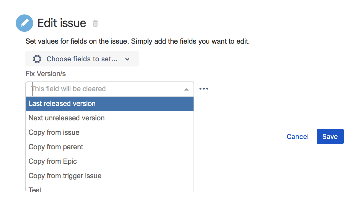The image size is (362, 217).
Task: Click the Save button
Action: click(330, 136)
